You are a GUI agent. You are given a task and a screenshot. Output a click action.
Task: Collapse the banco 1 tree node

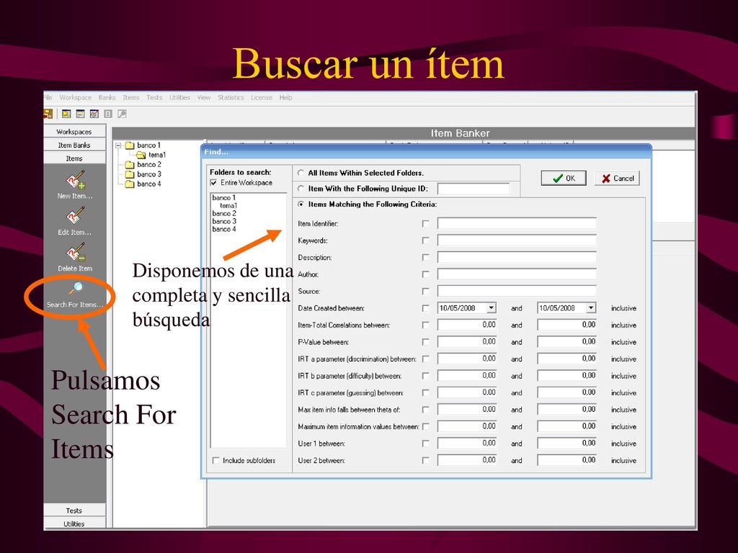[119, 145]
